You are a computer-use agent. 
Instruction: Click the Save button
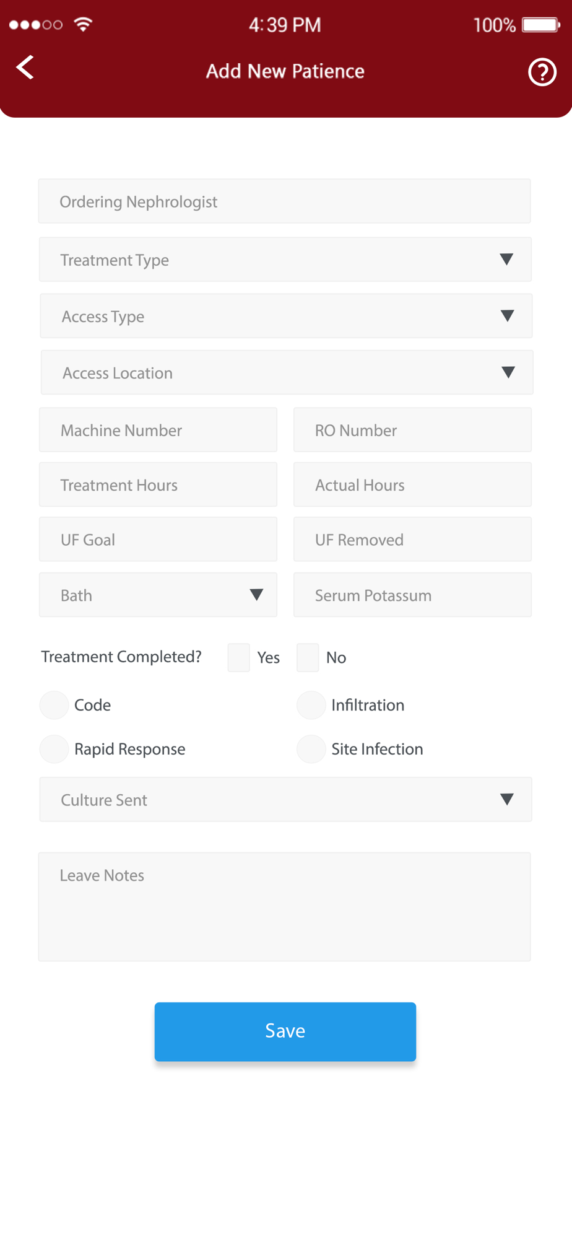click(285, 1031)
